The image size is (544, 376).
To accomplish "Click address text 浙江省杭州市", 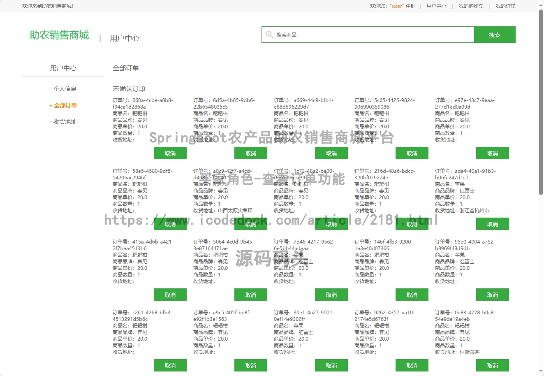I will [x=475, y=211].
